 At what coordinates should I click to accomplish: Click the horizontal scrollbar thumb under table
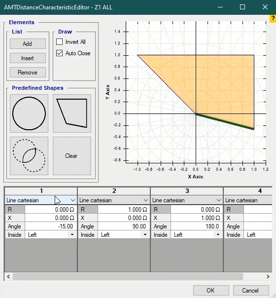point(128,276)
